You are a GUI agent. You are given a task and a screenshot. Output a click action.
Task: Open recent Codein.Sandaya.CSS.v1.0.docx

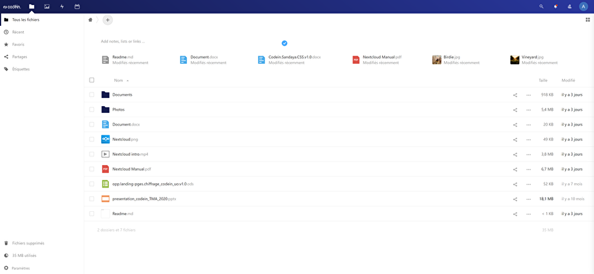pyautogui.click(x=290, y=60)
